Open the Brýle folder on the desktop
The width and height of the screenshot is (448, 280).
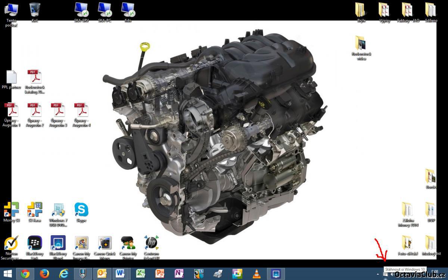click(361, 10)
